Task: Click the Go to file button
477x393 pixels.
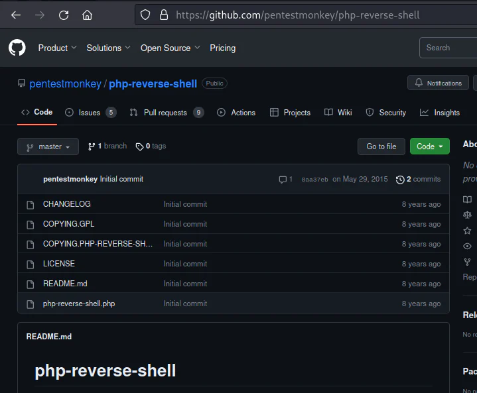Action: 381,146
